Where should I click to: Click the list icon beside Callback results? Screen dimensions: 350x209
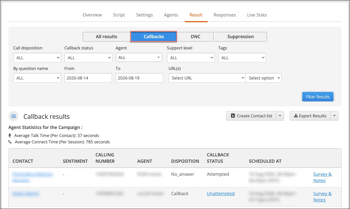13,116
